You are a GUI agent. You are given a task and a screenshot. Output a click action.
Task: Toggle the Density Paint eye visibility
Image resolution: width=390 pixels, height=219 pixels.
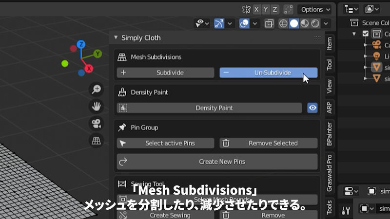click(x=312, y=108)
